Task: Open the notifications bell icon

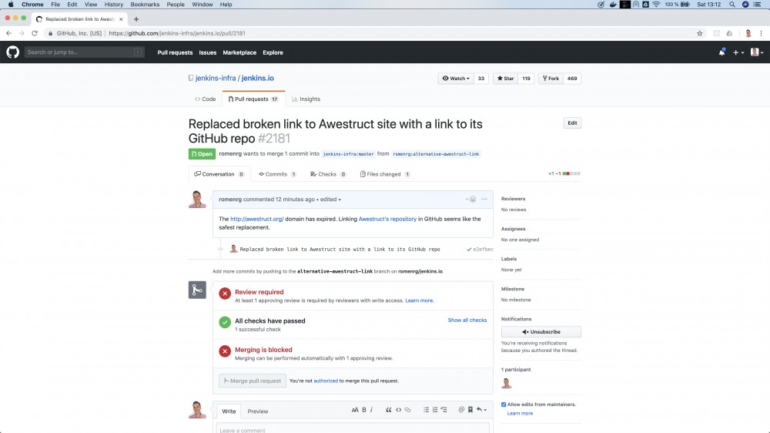Action: point(722,52)
